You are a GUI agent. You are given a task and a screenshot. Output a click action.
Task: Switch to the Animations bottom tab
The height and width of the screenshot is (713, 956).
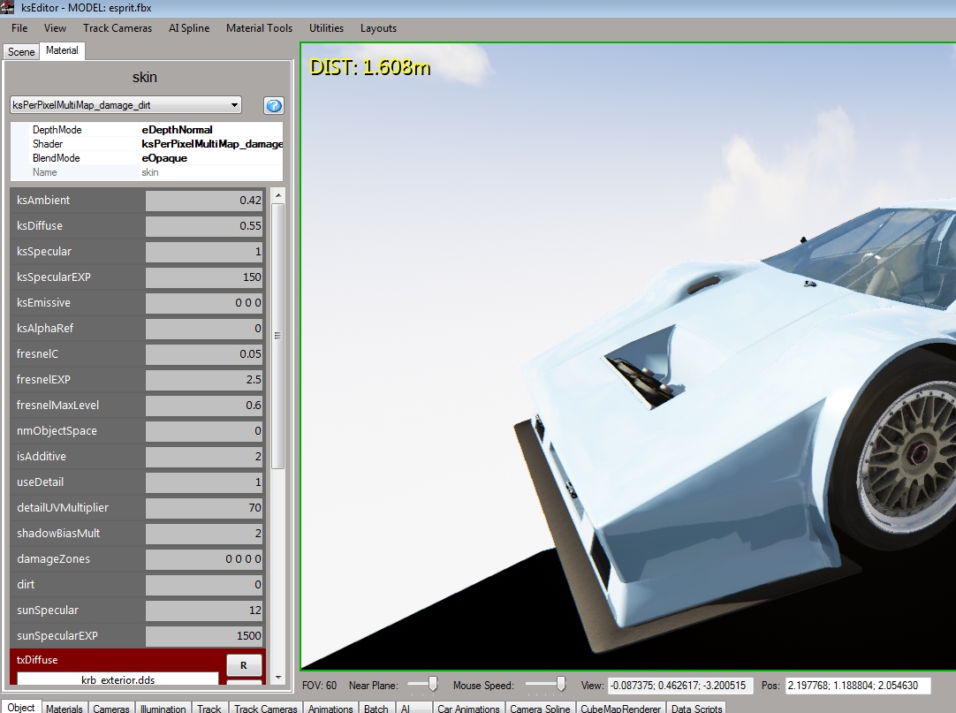pos(330,708)
